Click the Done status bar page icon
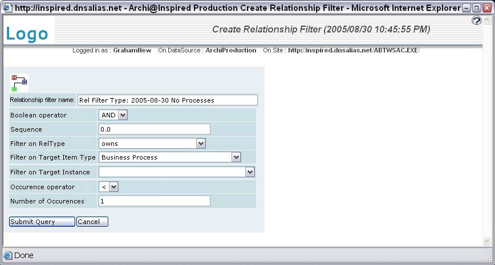The width and height of the screenshot is (495, 265). (8, 255)
